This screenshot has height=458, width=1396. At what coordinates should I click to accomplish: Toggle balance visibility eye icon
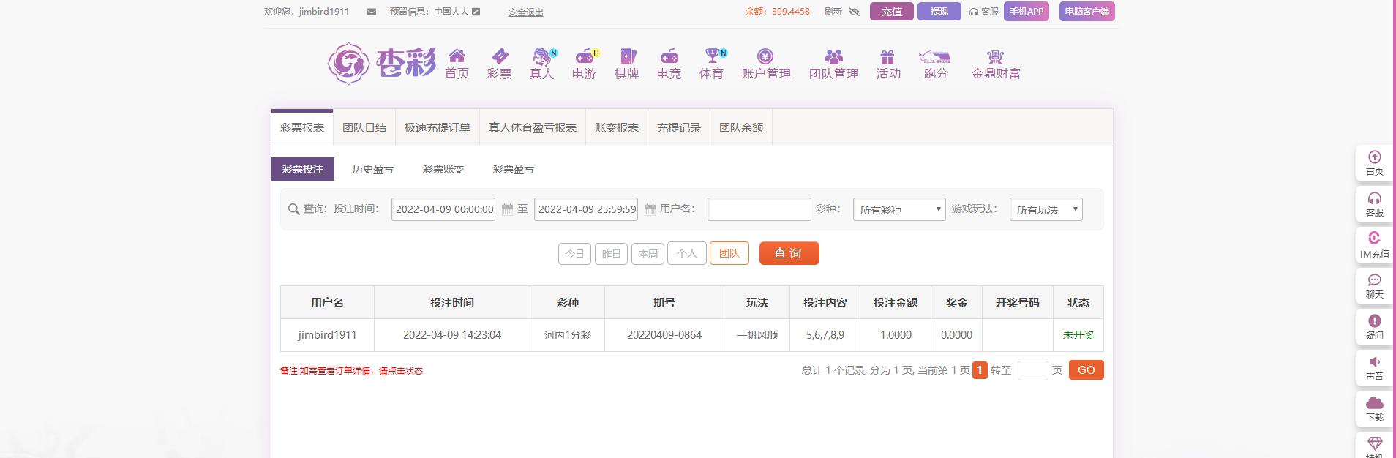point(854,12)
